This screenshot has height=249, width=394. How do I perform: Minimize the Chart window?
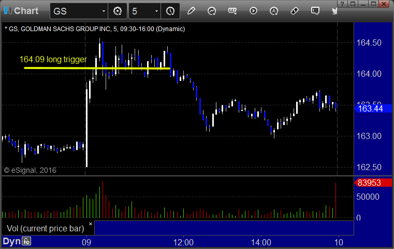[x=363, y=4]
